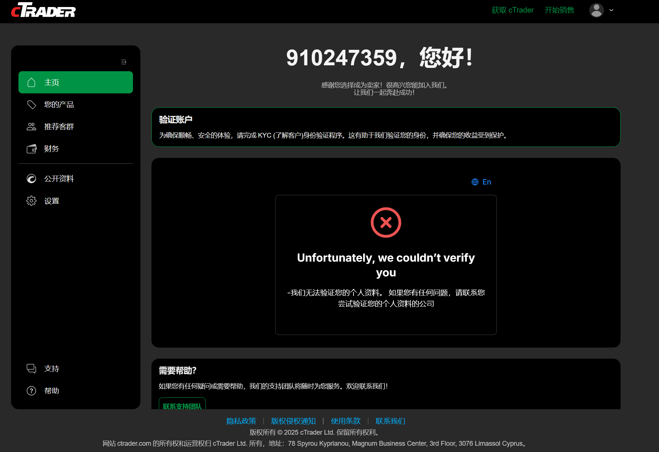Image resolution: width=659 pixels, height=452 pixels.
Task: Open the 您的产品 menu item
Action: [76, 104]
